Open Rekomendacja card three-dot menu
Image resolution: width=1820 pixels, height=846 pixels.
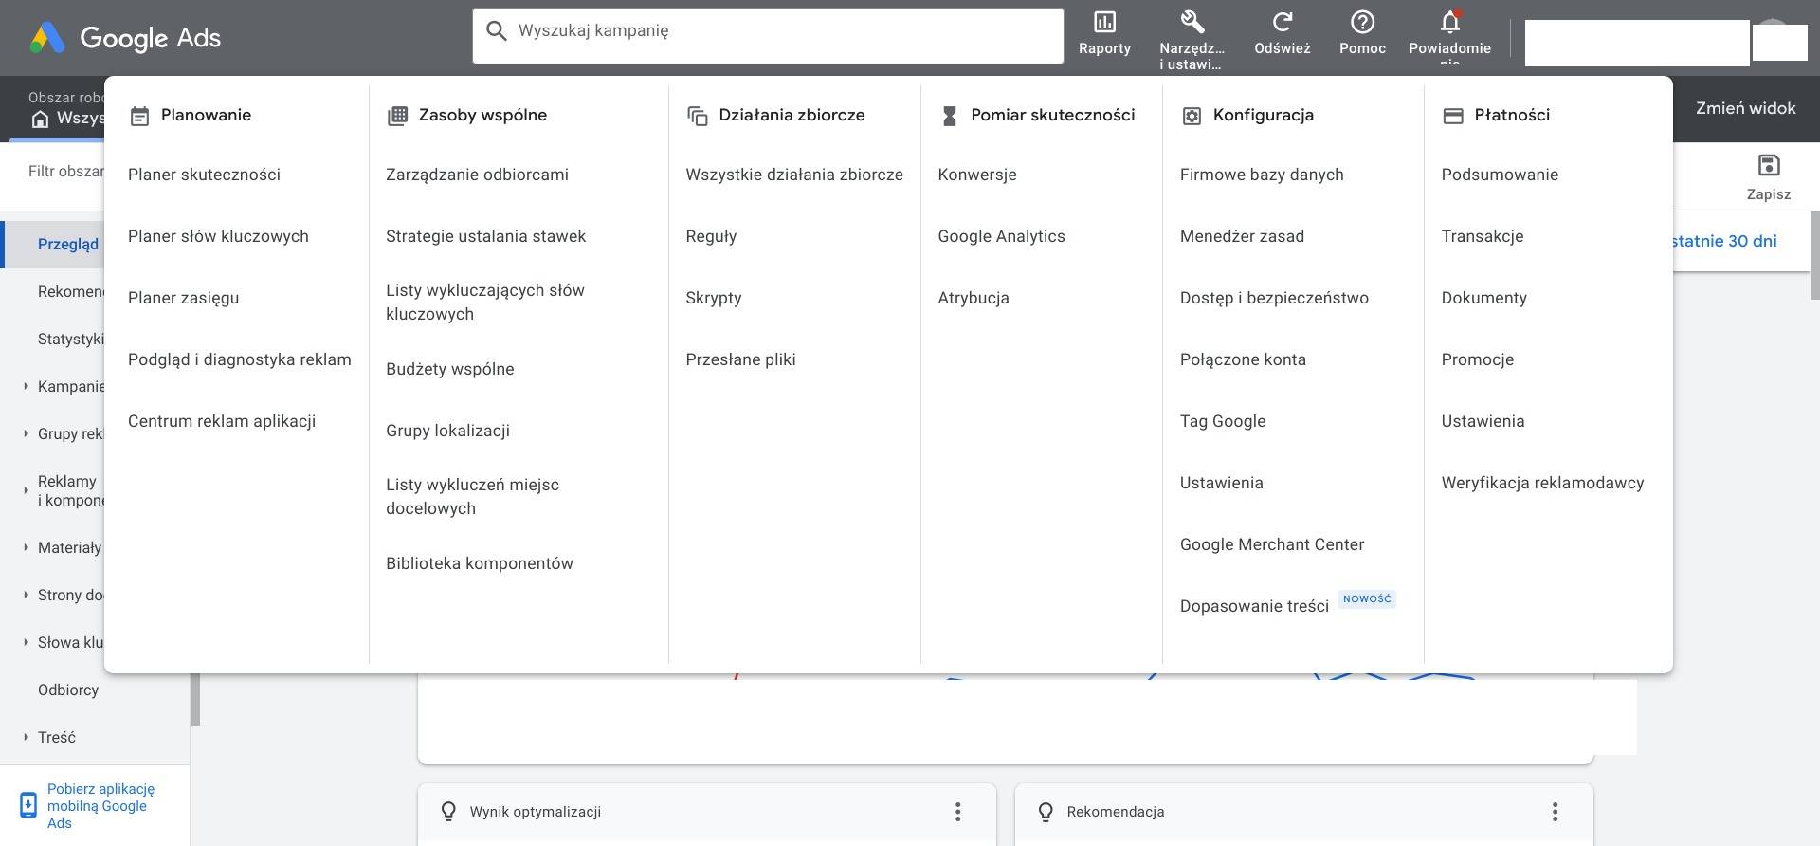pos(1555,812)
